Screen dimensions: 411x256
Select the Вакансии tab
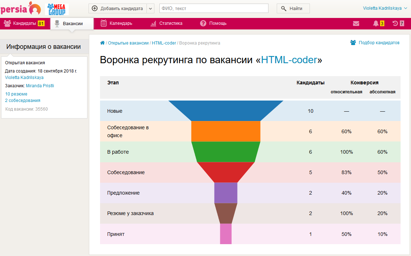(72, 24)
